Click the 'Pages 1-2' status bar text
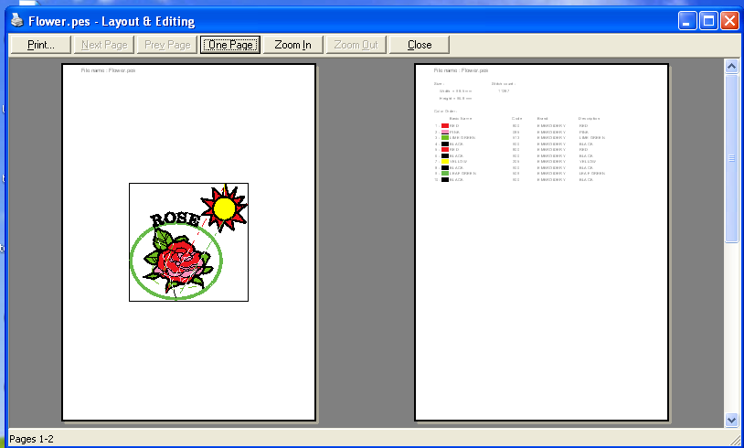 31,439
